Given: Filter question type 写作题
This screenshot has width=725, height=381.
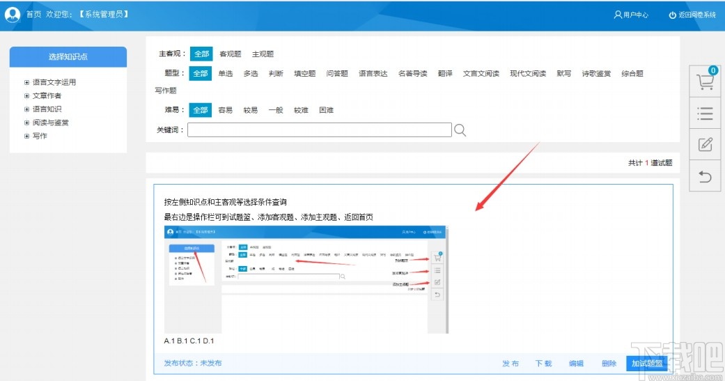Looking at the screenshot, I should 166,91.
